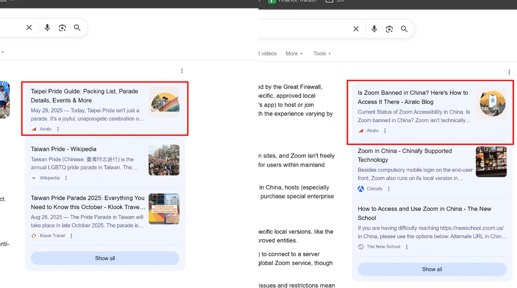Screen dimensions: 517x288
Task: Open options next to Airalo under Taipei Pride Guide
Action: pyautogui.click(x=58, y=129)
